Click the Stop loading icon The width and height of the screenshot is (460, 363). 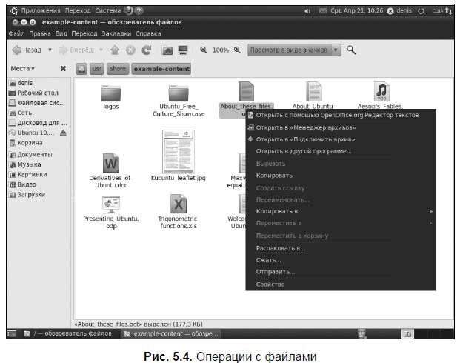pyautogui.click(x=130, y=50)
